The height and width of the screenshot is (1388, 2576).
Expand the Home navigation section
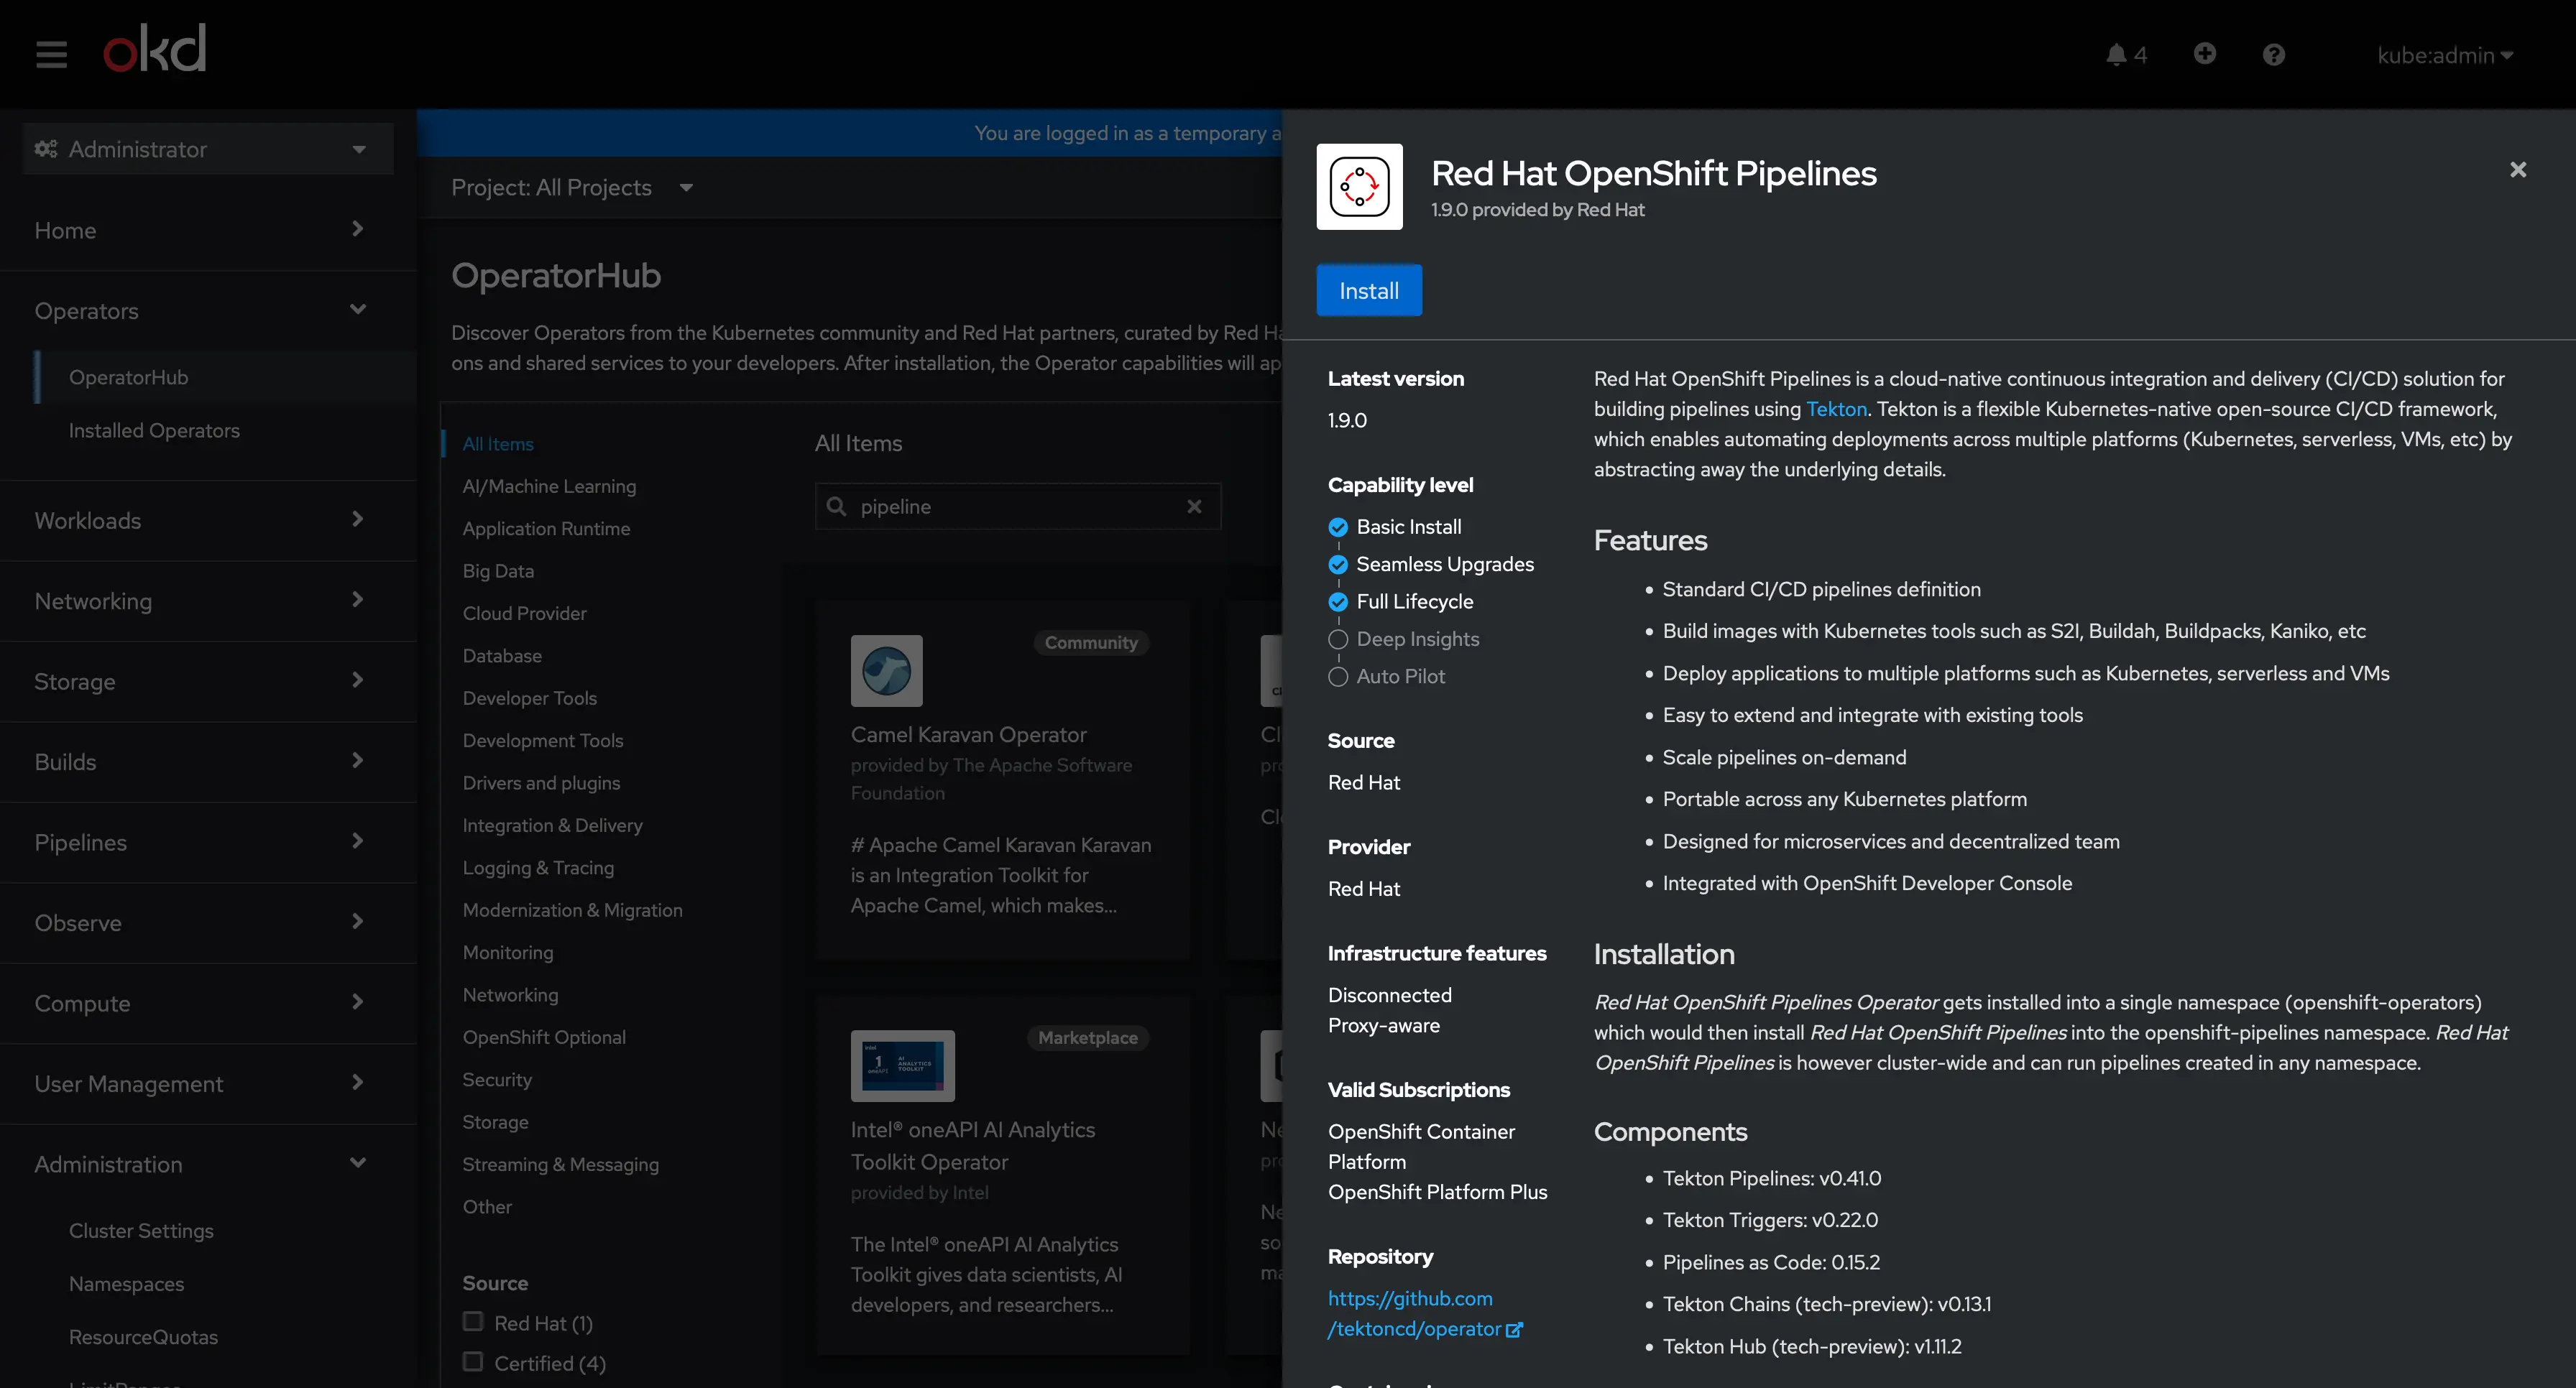point(208,230)
